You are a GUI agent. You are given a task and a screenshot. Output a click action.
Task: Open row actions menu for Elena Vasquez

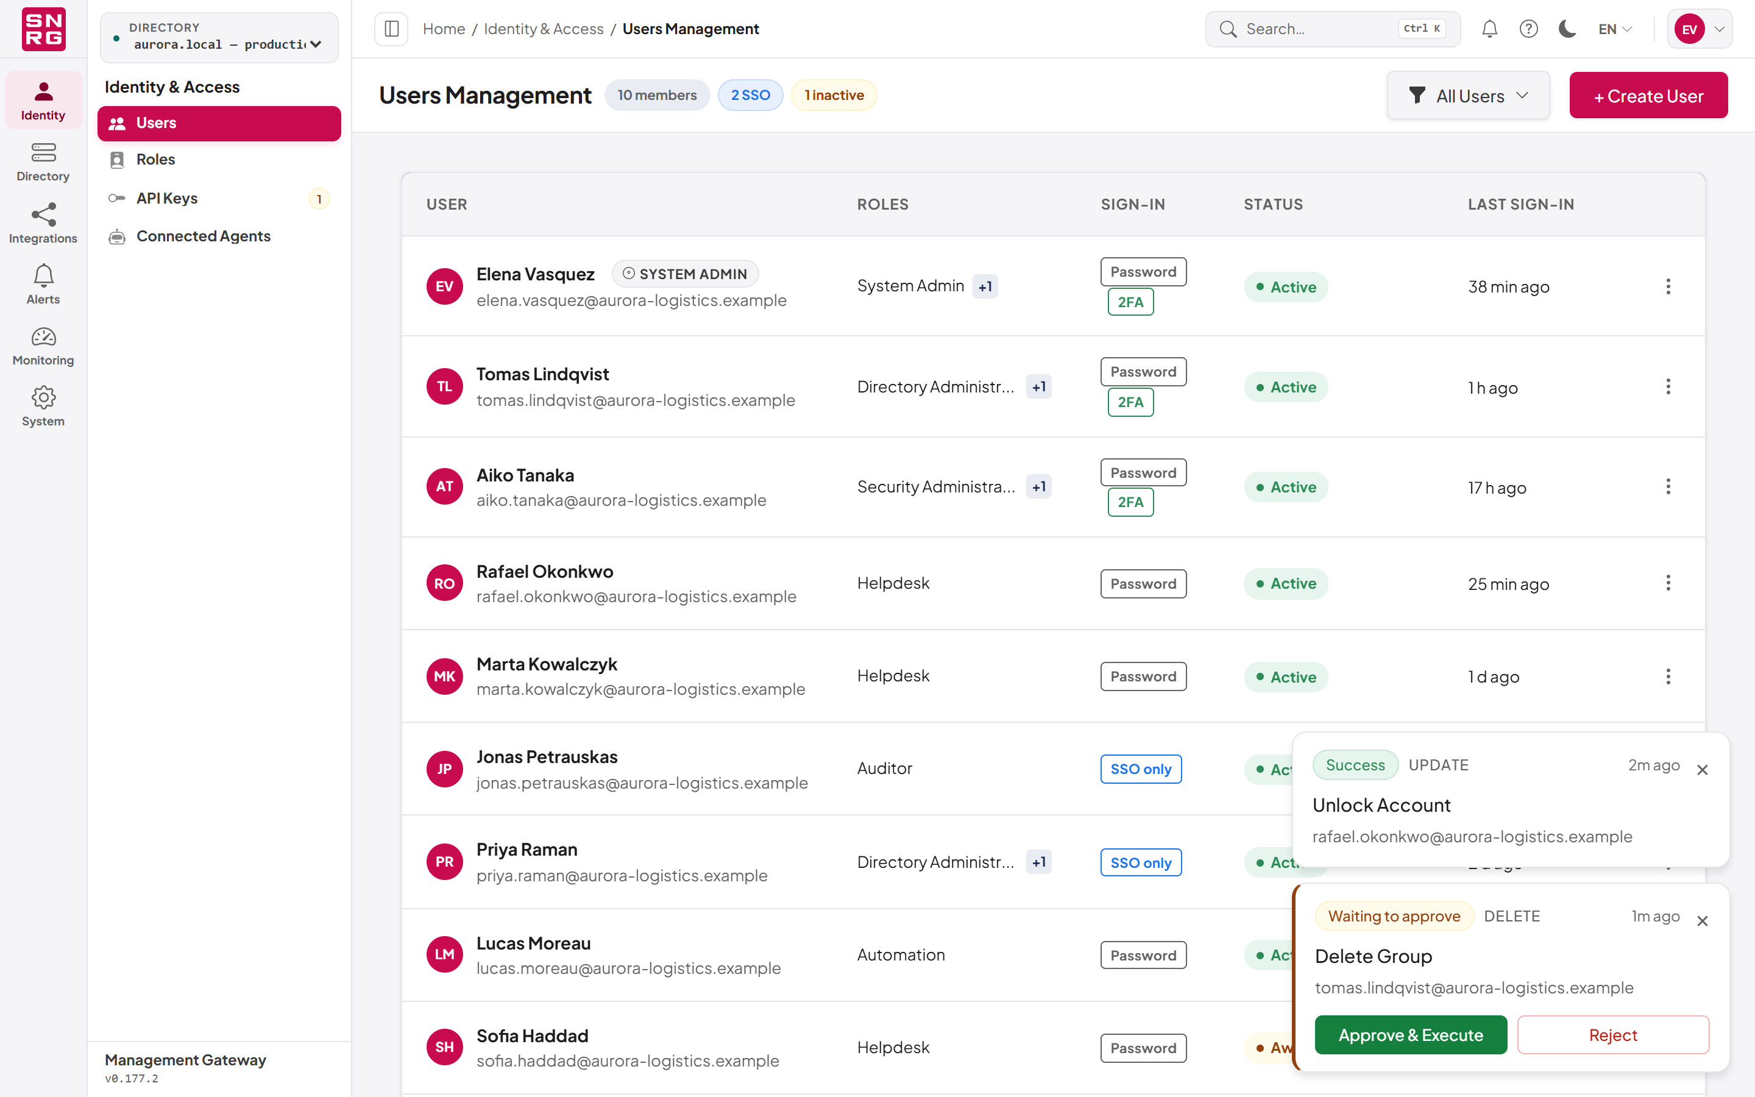(1668, 286)
